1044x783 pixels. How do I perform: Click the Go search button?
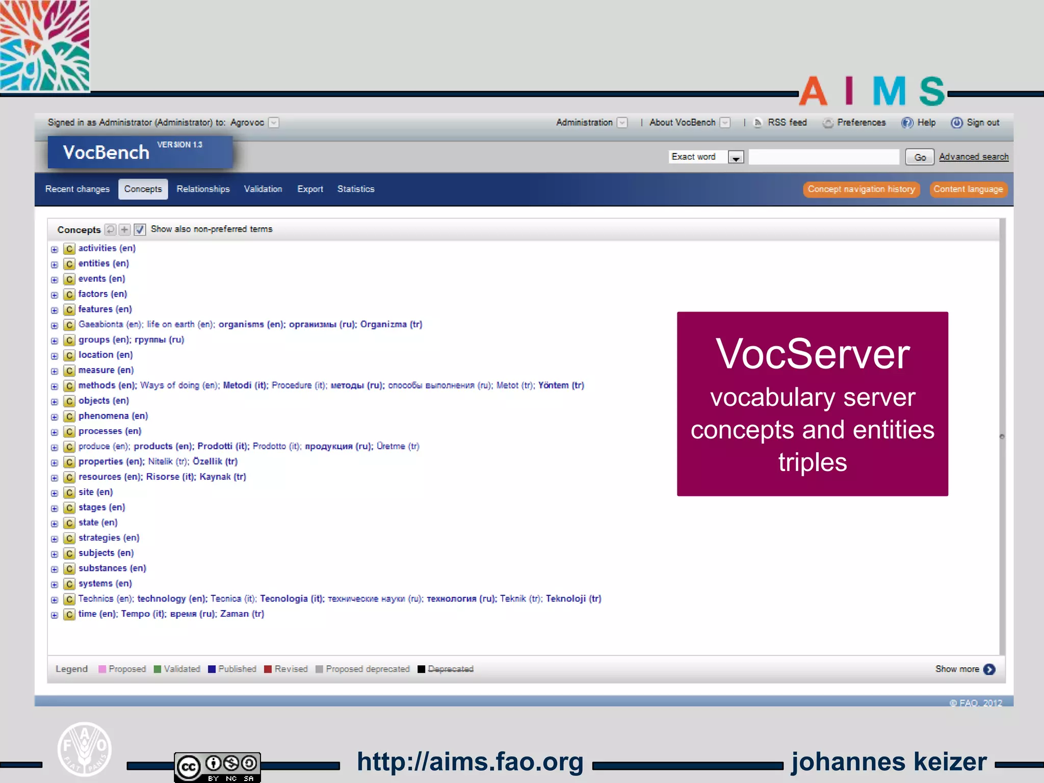[x=920, y=157]
